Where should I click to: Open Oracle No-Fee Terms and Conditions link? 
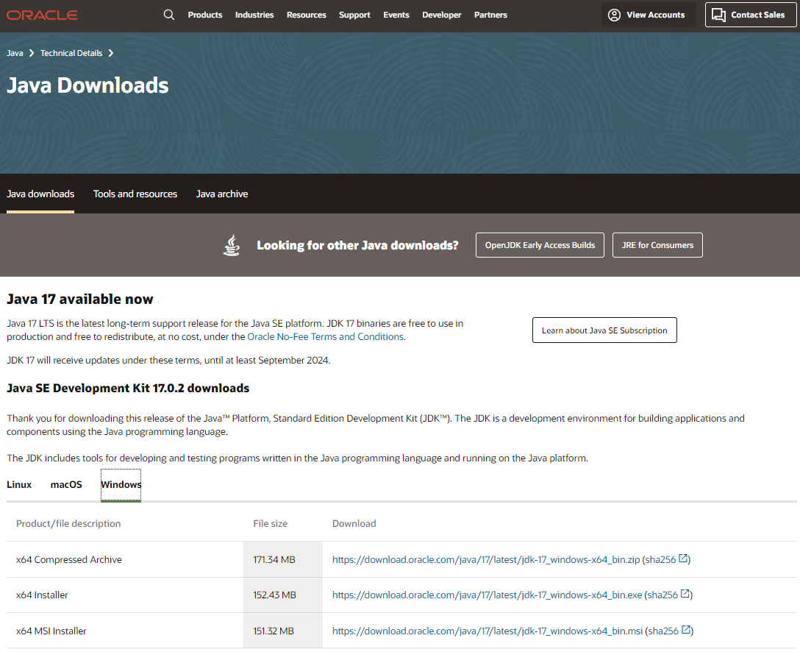point(326,336)
